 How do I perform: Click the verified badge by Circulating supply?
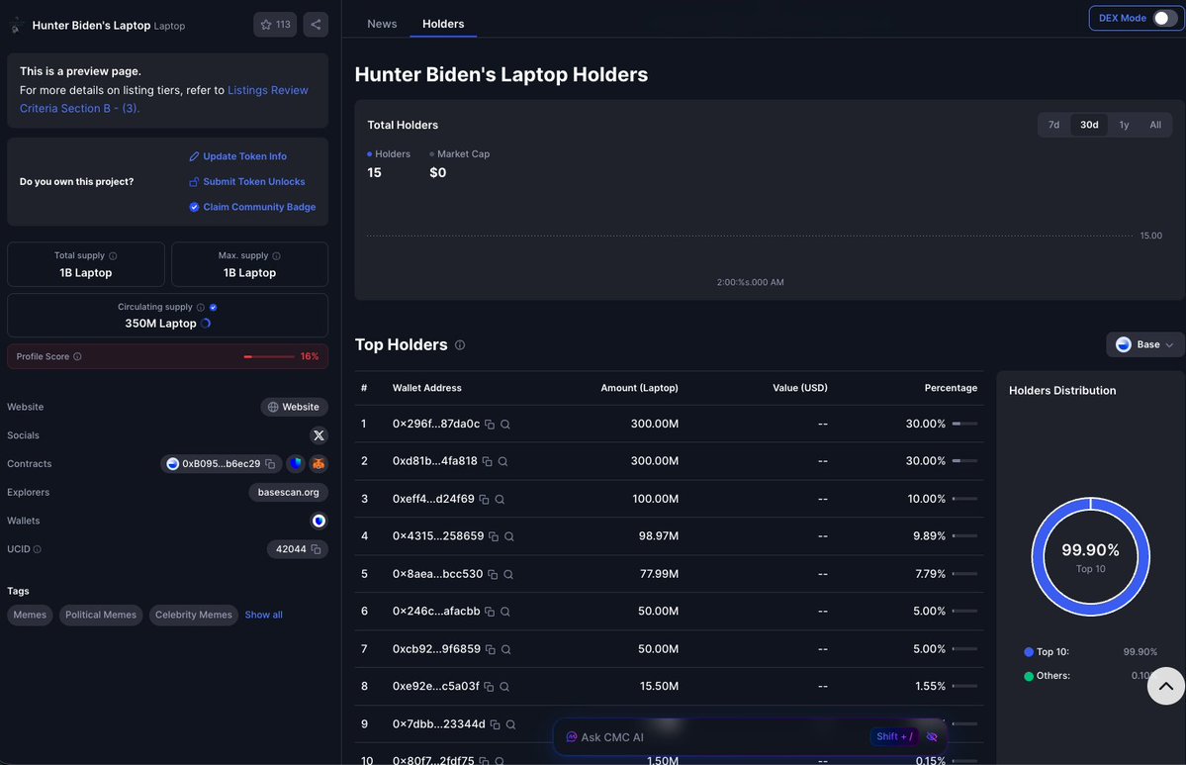click(x=214, y=307)
